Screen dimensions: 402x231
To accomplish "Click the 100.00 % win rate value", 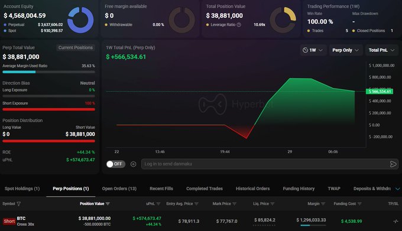I will [320, 22].
